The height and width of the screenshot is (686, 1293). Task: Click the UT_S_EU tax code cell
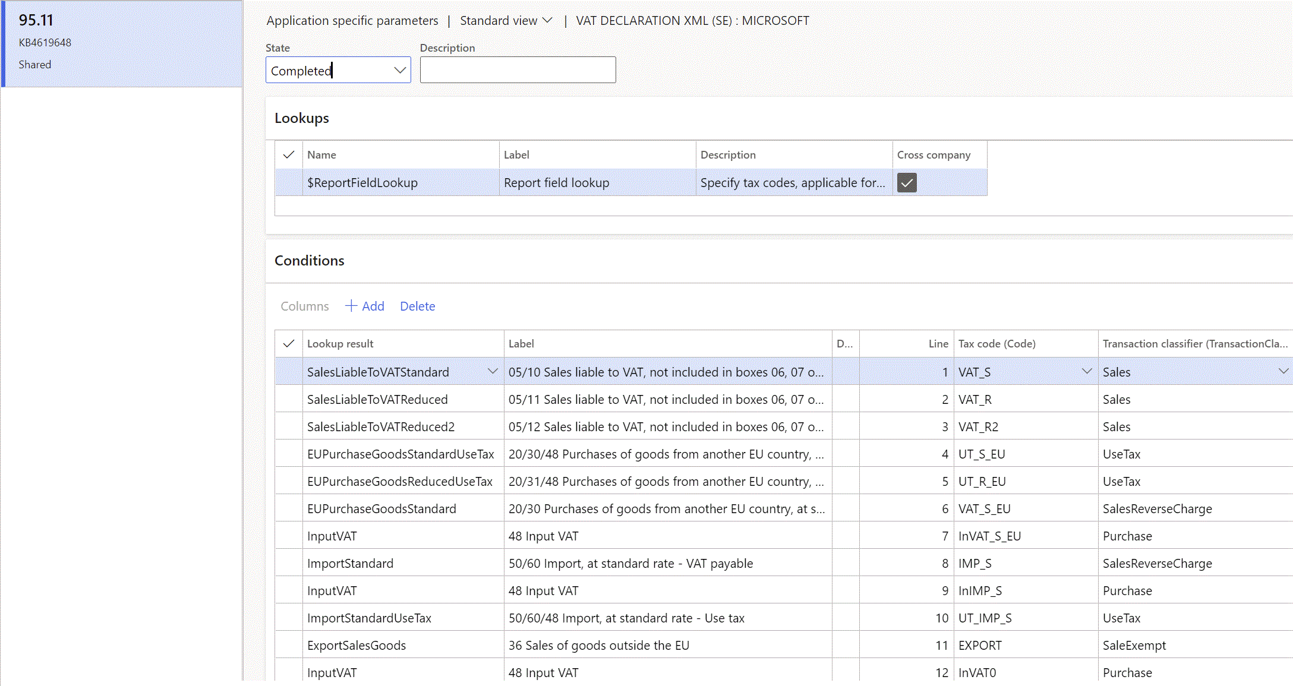pyautogui.click(x=1025, y=454)
